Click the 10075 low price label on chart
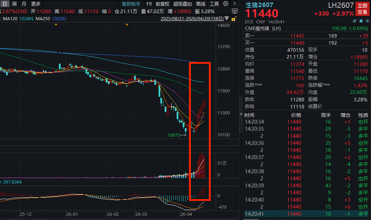The image size is (371, 220). [x=174, y=135]
